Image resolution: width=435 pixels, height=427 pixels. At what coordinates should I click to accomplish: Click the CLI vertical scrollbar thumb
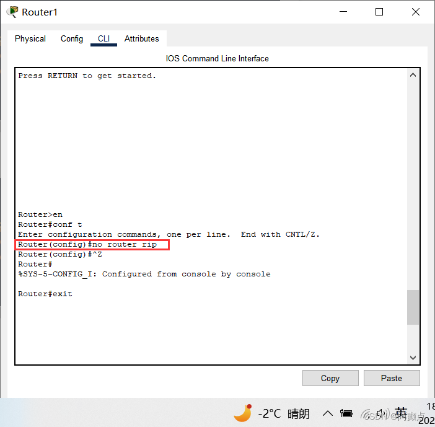pos(413,307)
